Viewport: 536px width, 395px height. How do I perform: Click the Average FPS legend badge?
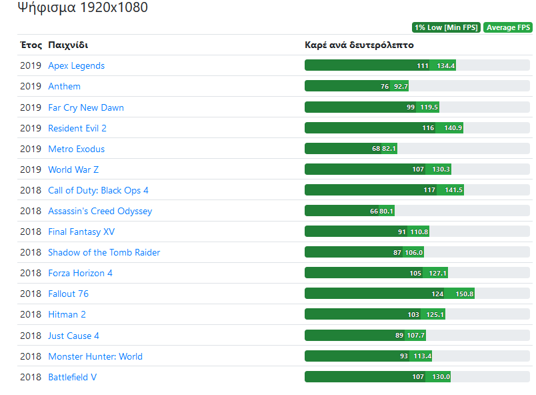coord(508,27)
